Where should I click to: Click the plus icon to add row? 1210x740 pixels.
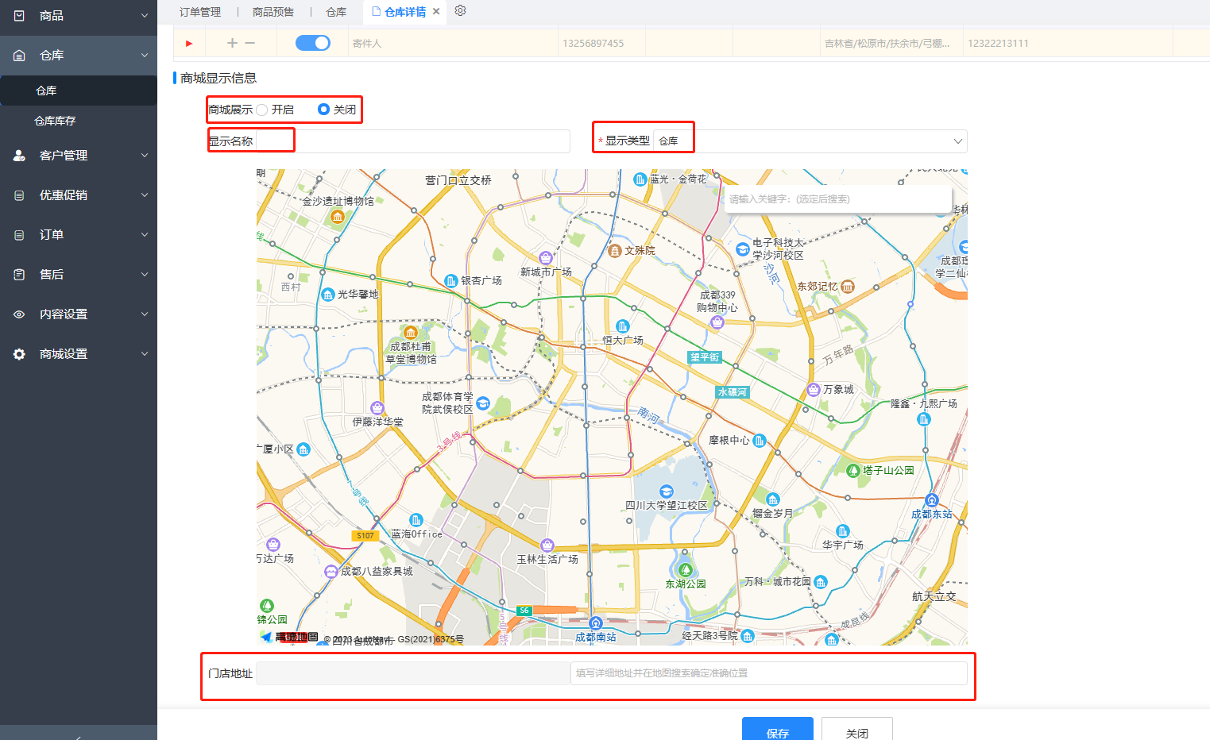(x=232, y=43)
